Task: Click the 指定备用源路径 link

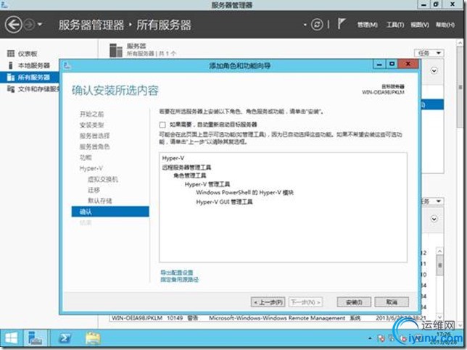Action: (x=179, y=280)
